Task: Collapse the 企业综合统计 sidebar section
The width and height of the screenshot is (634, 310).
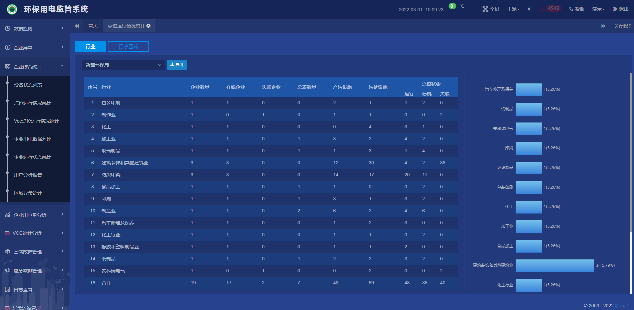Action: point(35,67)
